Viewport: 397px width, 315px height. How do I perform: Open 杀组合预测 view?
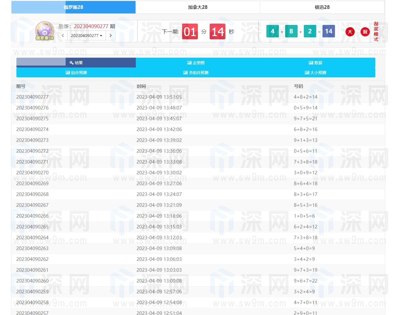(196, 73)
